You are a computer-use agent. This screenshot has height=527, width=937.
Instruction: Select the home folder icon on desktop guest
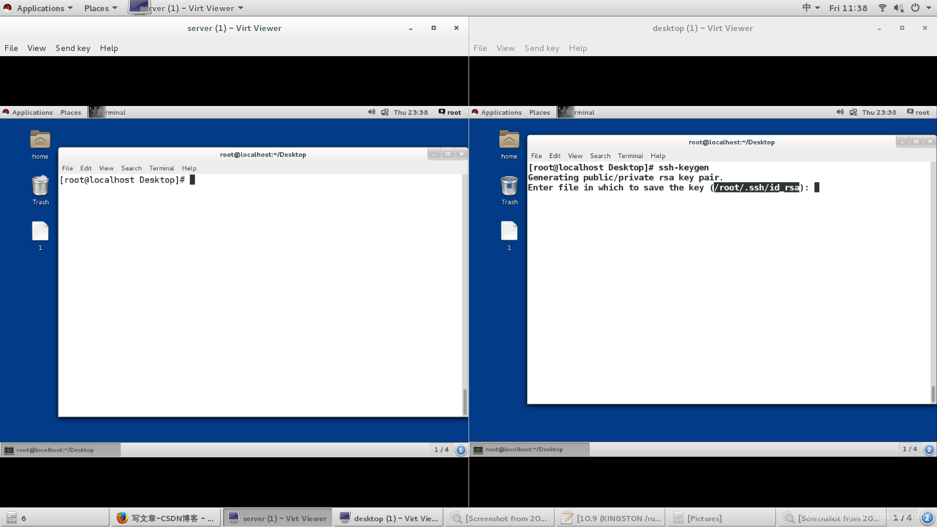[509, 145]
